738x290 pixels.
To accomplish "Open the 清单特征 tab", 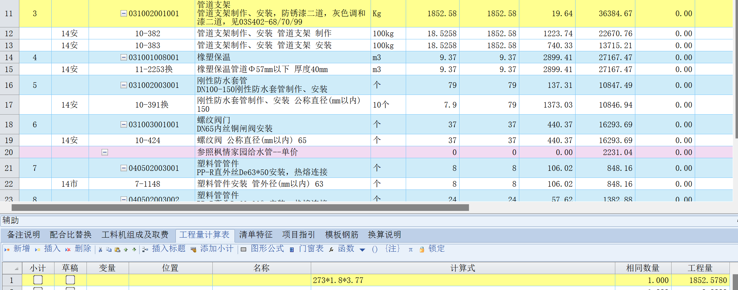I will pos(256,235).
